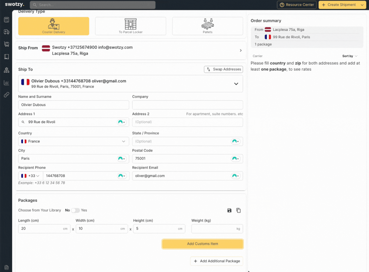Expand the Country dropdown showing France
Screen dimensions: 369x272
124,141
